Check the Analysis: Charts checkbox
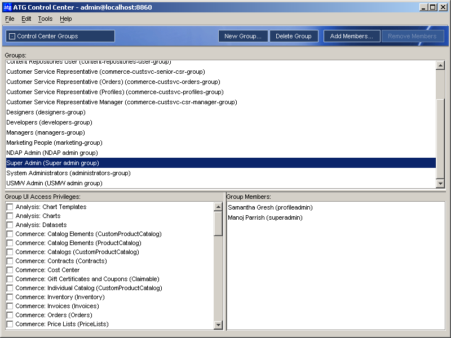 (10, 216)
